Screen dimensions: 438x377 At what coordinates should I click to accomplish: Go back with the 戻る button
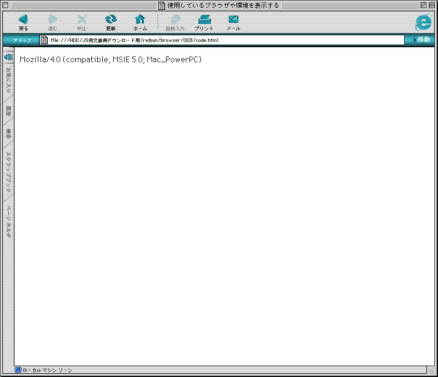coord(23,22)
